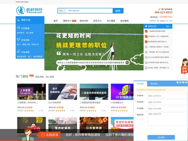
Task: Focus the 请输入电子邮箱 email field
Action: (x=167, y=109)
